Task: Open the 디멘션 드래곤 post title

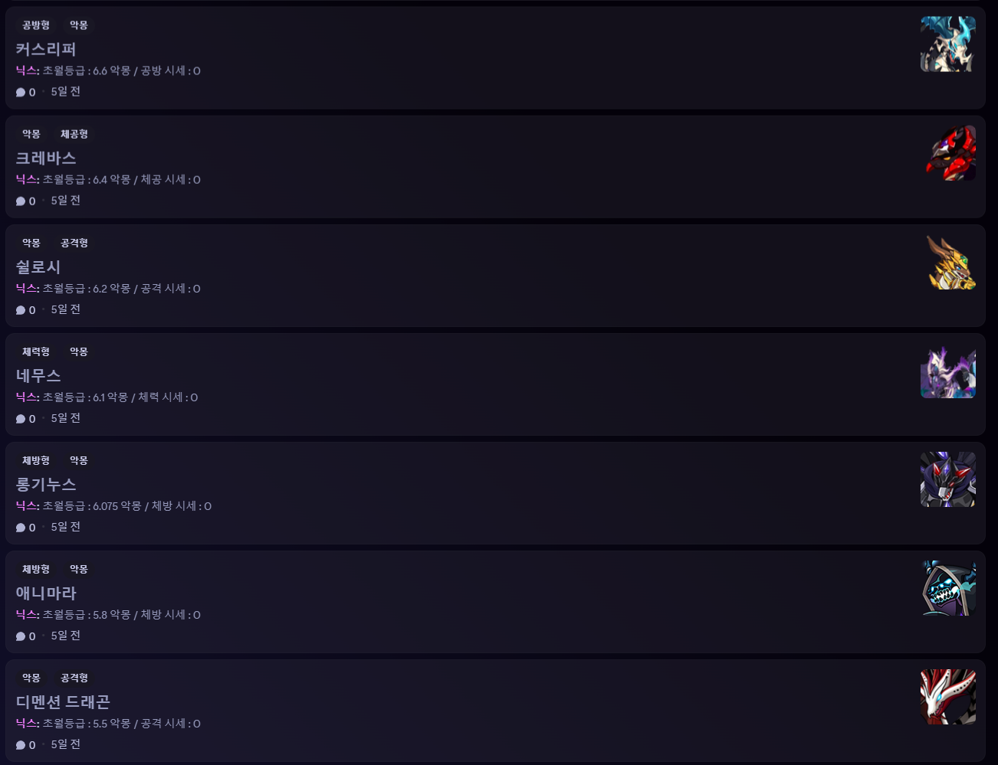Action: (x=63, y=702)
